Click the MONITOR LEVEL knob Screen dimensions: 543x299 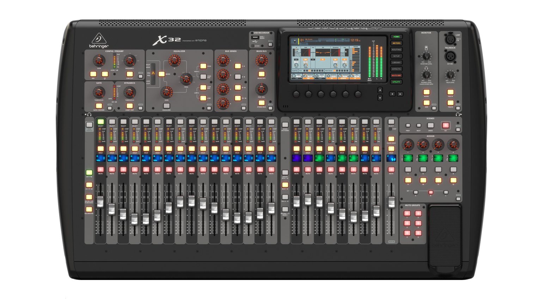tap(426, 56)
